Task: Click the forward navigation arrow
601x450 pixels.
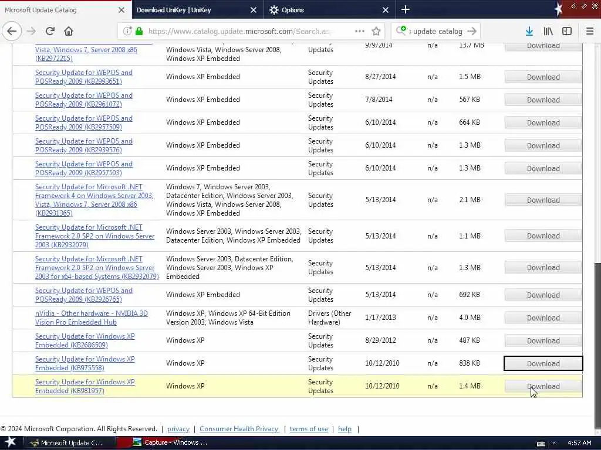Action: point(32,31)
